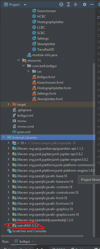Select Maven javafx-controls:18 library
Image resolution: width=100 pixels, height=249 pixels.
[x=45, y=187]
